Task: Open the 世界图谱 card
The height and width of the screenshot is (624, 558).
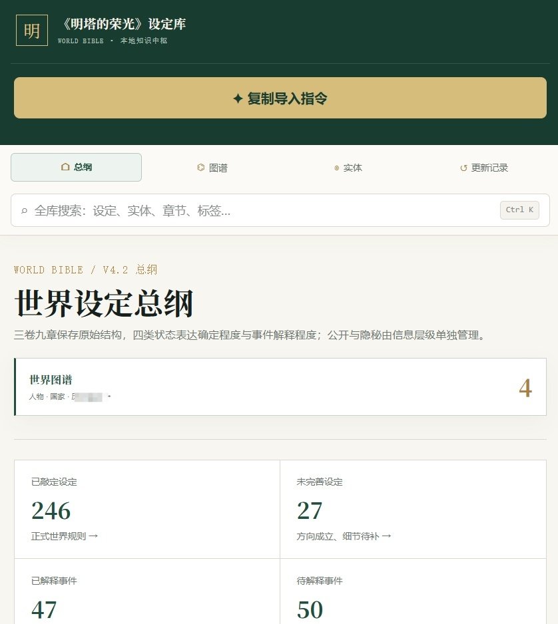Action: (x=280, y=387)
